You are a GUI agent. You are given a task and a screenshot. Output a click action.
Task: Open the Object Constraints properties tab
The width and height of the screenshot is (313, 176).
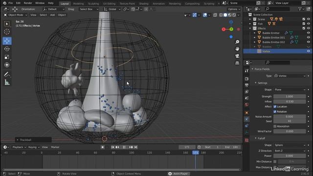pyautogui.click(x=246, y=126)
